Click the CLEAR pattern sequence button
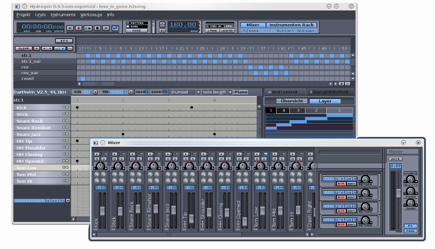 coord(24,48)
